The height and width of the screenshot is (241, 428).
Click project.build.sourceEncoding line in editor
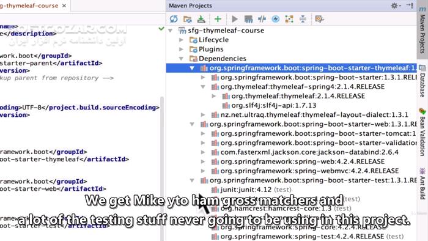79,108
